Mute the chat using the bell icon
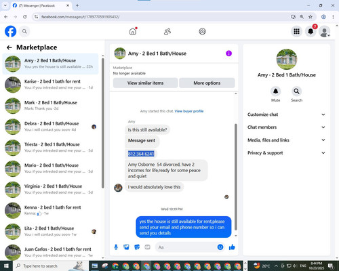Viewport: 339px width, 271px height. pos(275,91)
